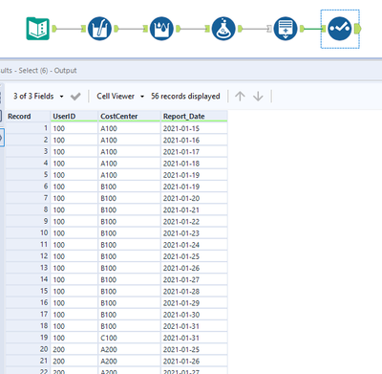This screenshot has width=382, height=374.
Task: Click the Text Input tool's output anchor
Action: coord(54,29)
